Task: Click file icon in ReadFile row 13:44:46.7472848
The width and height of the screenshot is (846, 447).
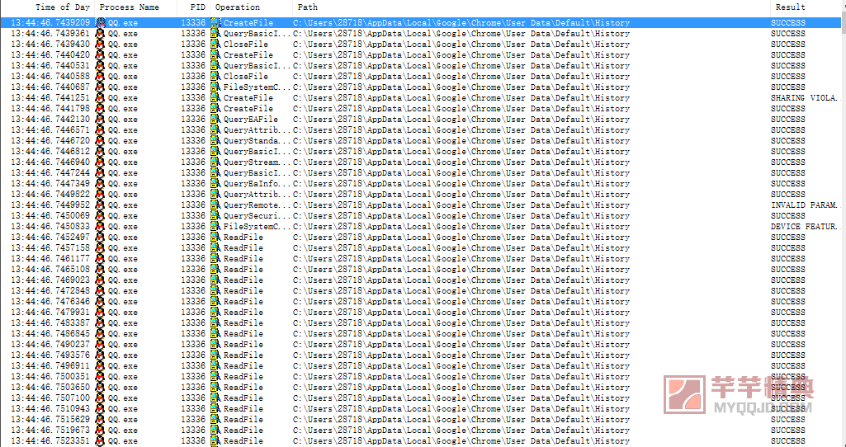Action: point(215,290)
